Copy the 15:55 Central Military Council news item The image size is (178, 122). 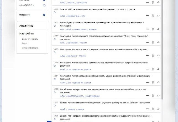click(153, 16)
